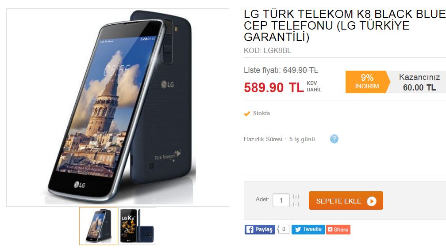
Task: Open the red Share button
Action: (338, 230)
